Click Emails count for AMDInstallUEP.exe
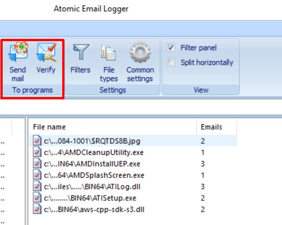This screenshot has width=282, height=225. 203,164
